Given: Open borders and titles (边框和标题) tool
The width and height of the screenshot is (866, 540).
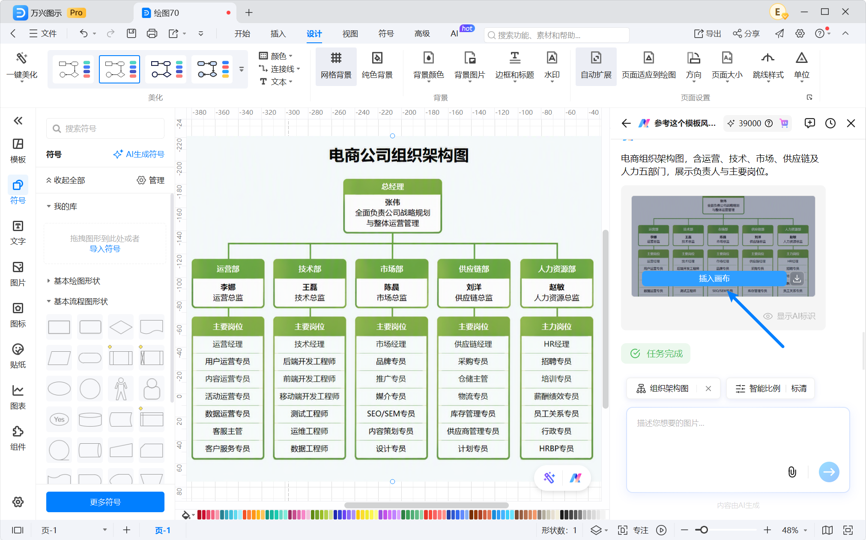Looking at the screenshot, I should (x=514, y=66).
